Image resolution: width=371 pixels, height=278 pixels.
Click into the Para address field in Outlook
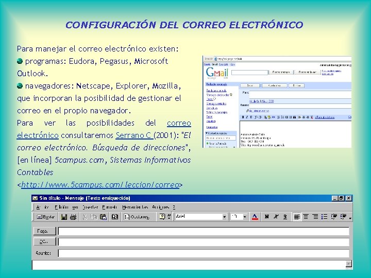tap(204, 231)
